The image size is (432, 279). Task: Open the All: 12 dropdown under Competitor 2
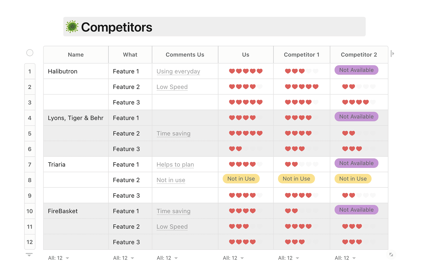345,258
